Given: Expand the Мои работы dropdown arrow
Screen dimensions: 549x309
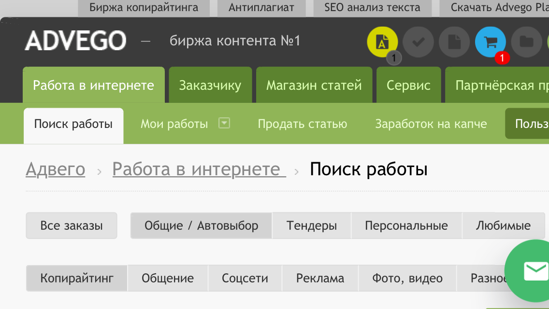Looking at the screenshot, I should click(x=224, y=123).
